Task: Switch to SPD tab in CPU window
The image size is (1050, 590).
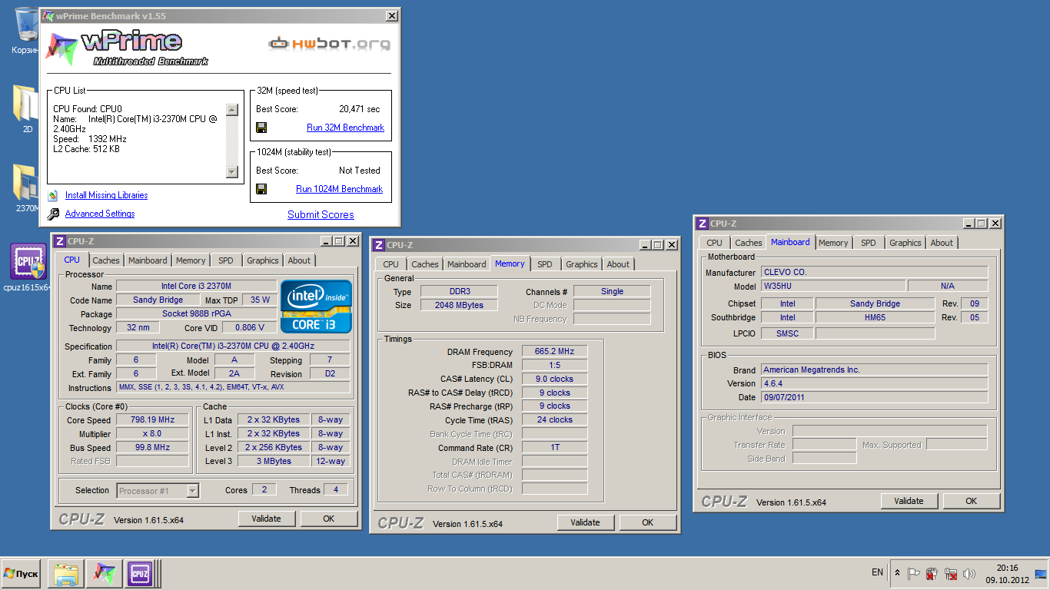Action: [226, 260]
